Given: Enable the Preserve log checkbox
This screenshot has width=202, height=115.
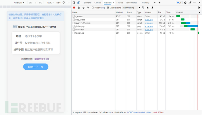Looking at the screenshot, I should pyautogui.click(x=93, y=8).
